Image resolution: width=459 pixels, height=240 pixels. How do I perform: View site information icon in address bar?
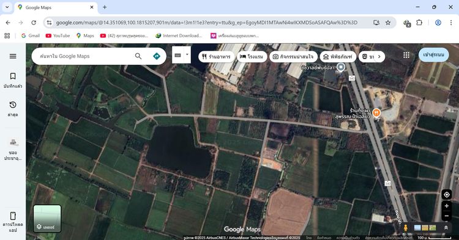(x=49, y=23)
